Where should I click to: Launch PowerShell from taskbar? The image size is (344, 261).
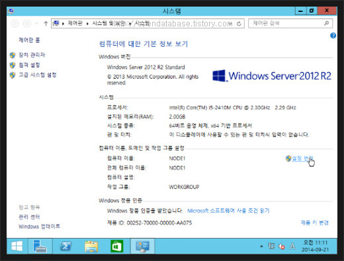(x=65, y=246)
